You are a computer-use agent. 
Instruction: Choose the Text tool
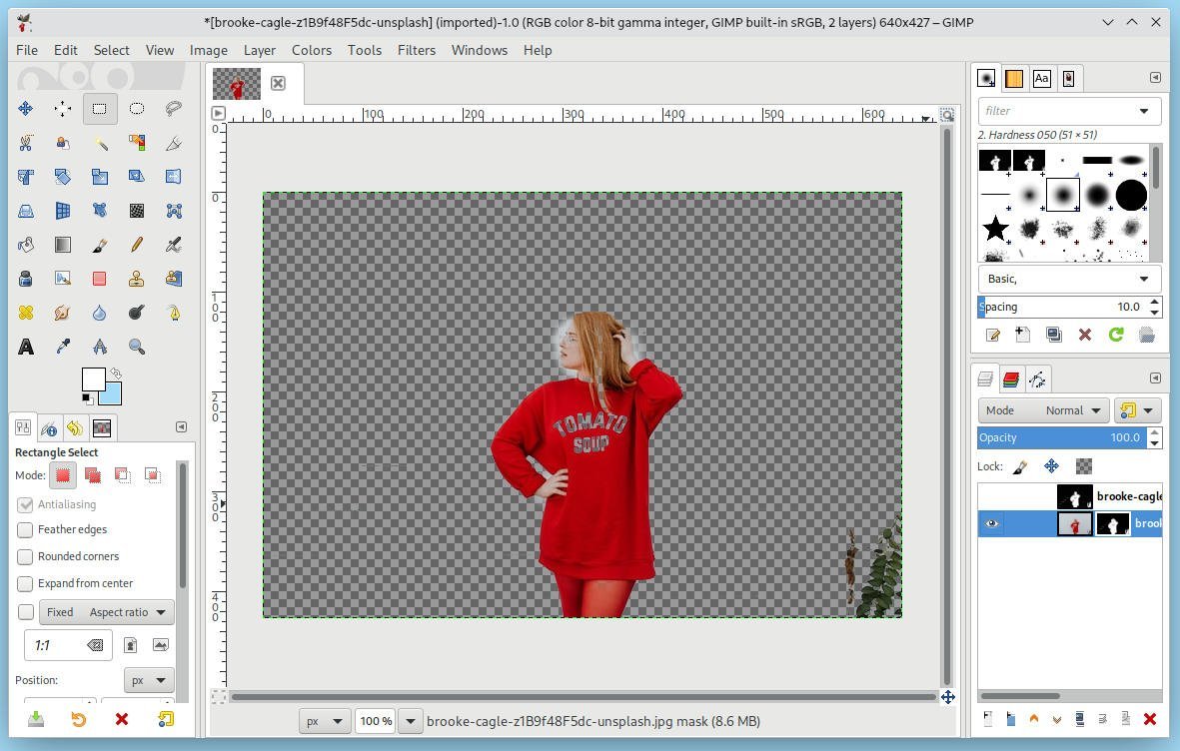[25, 346]
